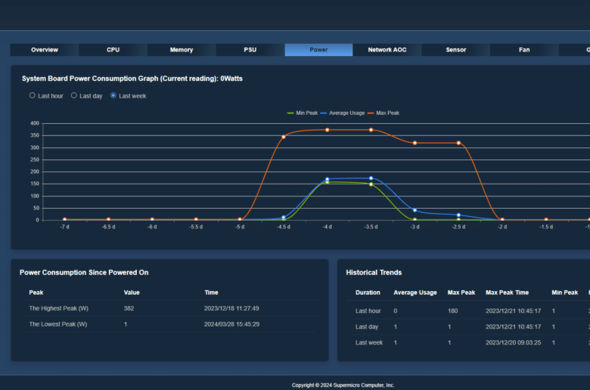Viewport: 590px width, 390px height.
Task: Click the data point at -2 d
Action: pyautogui.click(x=502, y=219)
